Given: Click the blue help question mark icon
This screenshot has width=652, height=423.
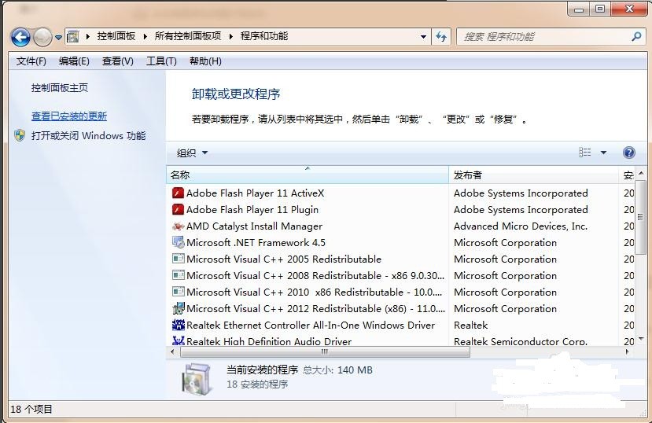Looking at the screenshot, I should (x=628, y=153).
